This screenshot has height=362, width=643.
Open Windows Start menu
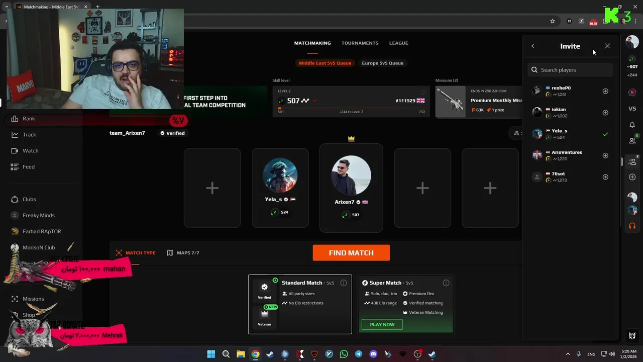pos(211,354)
